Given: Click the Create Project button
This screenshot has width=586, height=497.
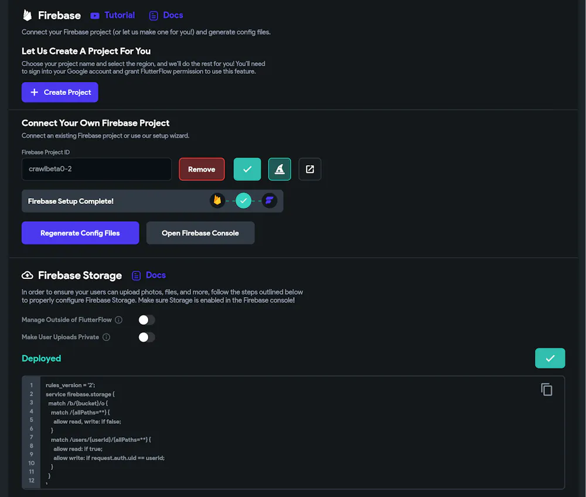Looking at the screenshot, I should click(x=60, y=92).
